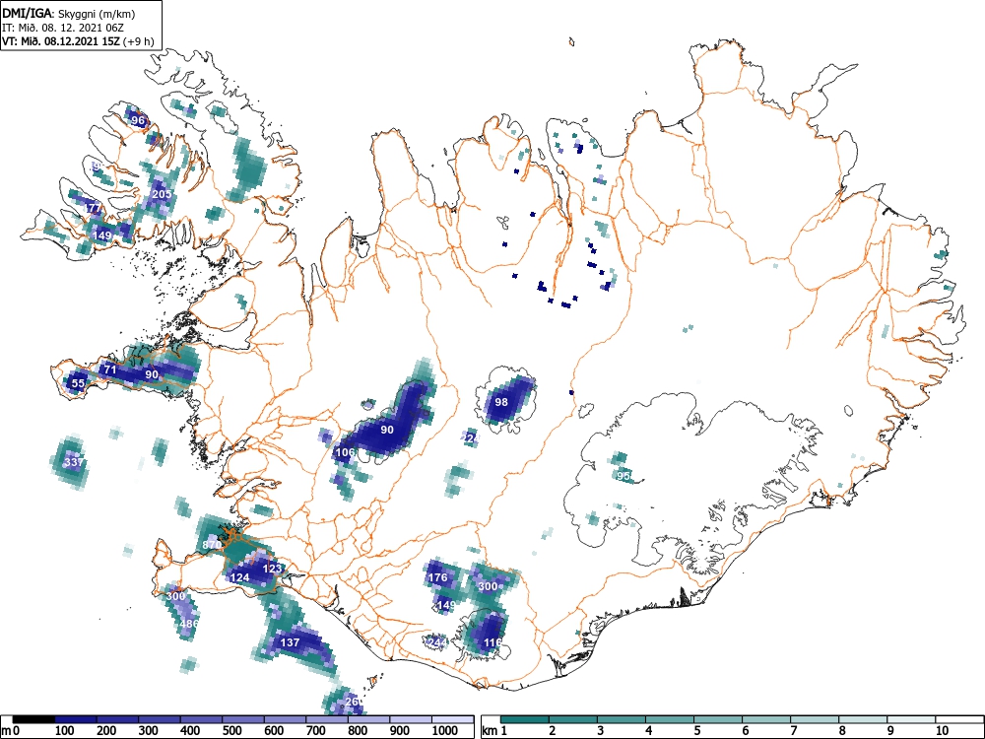Click the visibility value 123
The image size is (985, 739).
pos(273,569)
